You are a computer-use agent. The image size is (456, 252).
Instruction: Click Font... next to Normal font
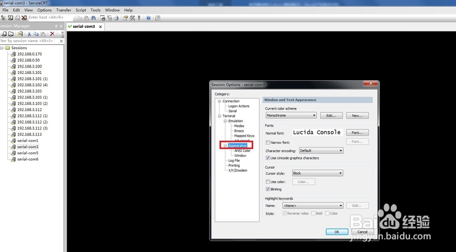[357, 133]
